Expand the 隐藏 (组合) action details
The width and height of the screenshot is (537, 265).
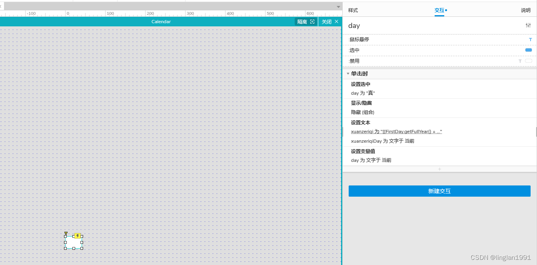click(x=362, y=112)
